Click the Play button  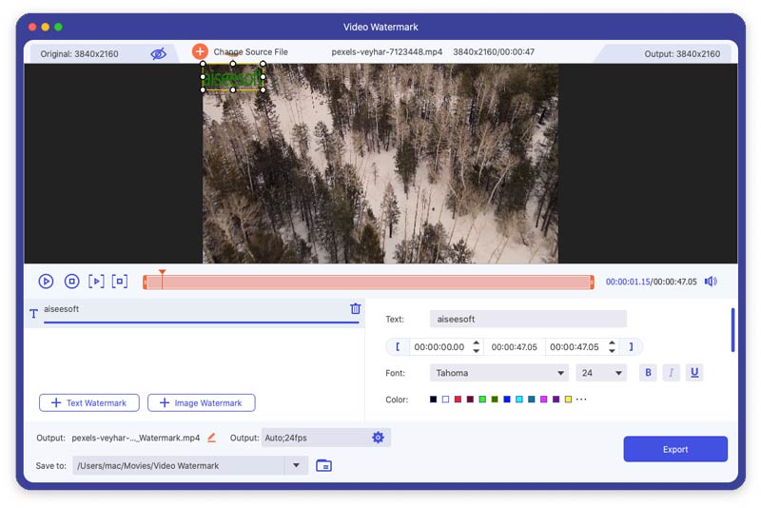click(x=46, y=282)
